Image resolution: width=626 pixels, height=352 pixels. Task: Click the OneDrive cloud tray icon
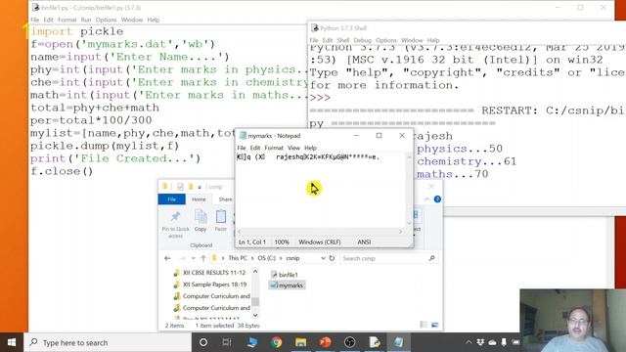pyautogui.click(x=492, y=342)
